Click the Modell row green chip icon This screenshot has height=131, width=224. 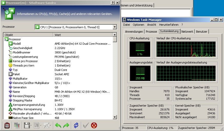click(x=11, y=43)
